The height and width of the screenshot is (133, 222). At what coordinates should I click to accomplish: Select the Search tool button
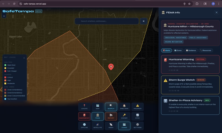(111, 107)
